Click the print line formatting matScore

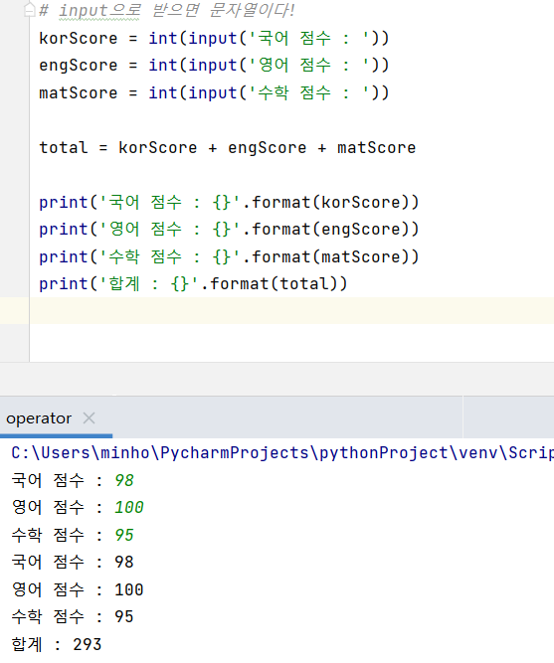pos(229,257)
